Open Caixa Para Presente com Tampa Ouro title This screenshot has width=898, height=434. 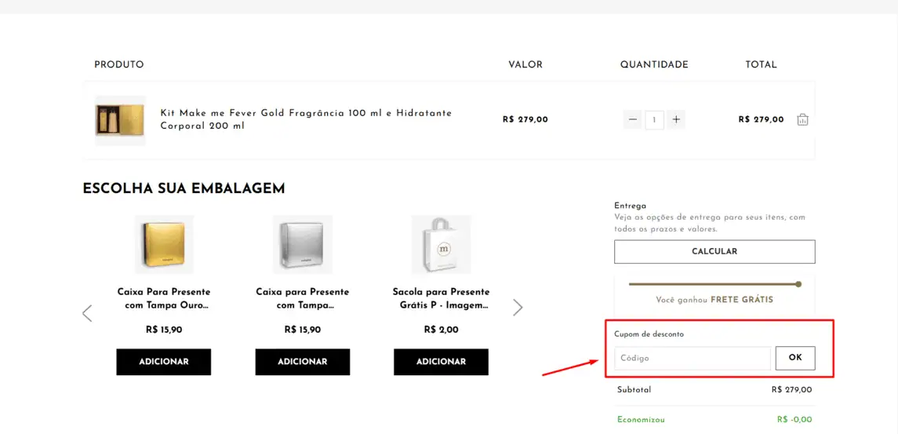164,299
